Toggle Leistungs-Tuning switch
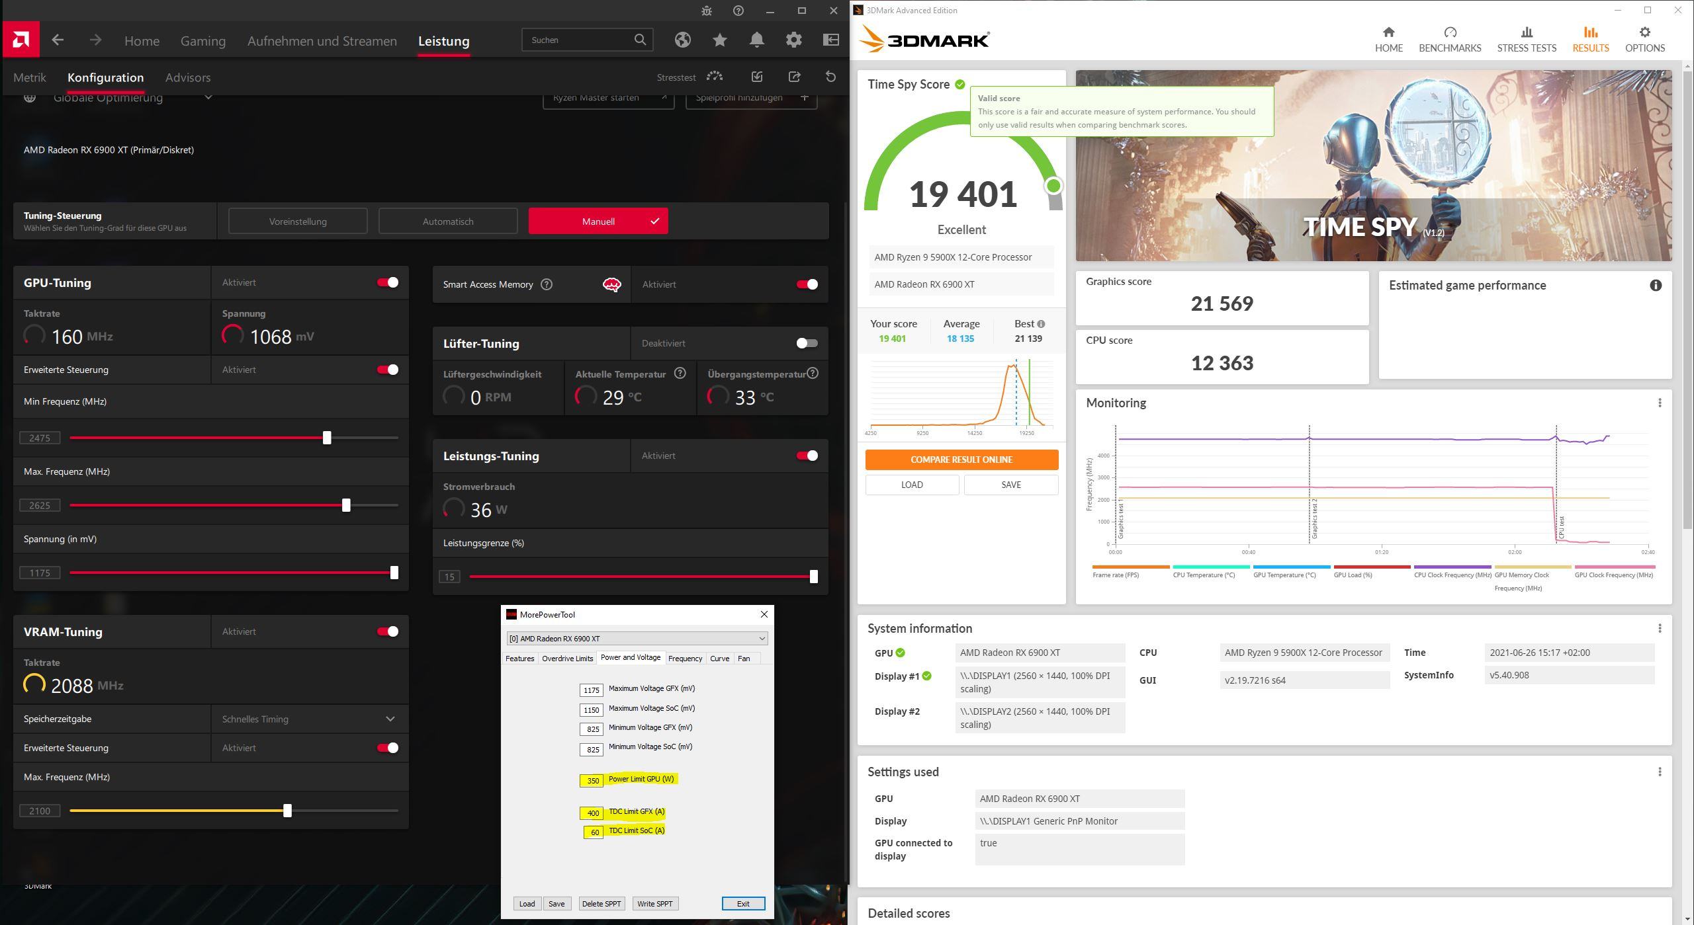The height and width of the screenshot is (925, 1694). coord(807,456)
